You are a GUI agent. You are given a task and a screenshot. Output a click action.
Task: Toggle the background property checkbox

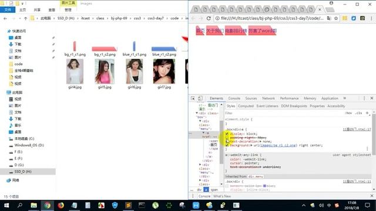click(227, 145)
